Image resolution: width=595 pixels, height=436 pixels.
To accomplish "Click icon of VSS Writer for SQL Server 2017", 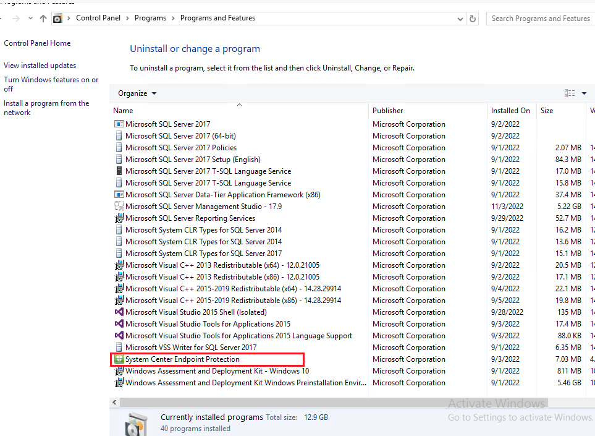I will coord(119,347).
